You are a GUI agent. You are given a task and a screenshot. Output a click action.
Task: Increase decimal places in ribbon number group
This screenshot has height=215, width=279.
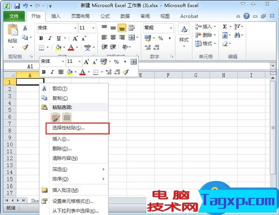[148, 47]
